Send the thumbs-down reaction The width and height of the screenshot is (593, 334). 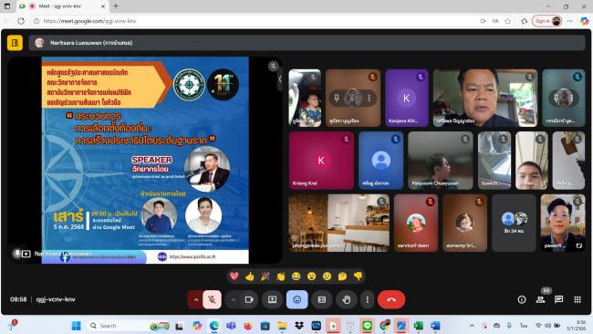[358, 277]
